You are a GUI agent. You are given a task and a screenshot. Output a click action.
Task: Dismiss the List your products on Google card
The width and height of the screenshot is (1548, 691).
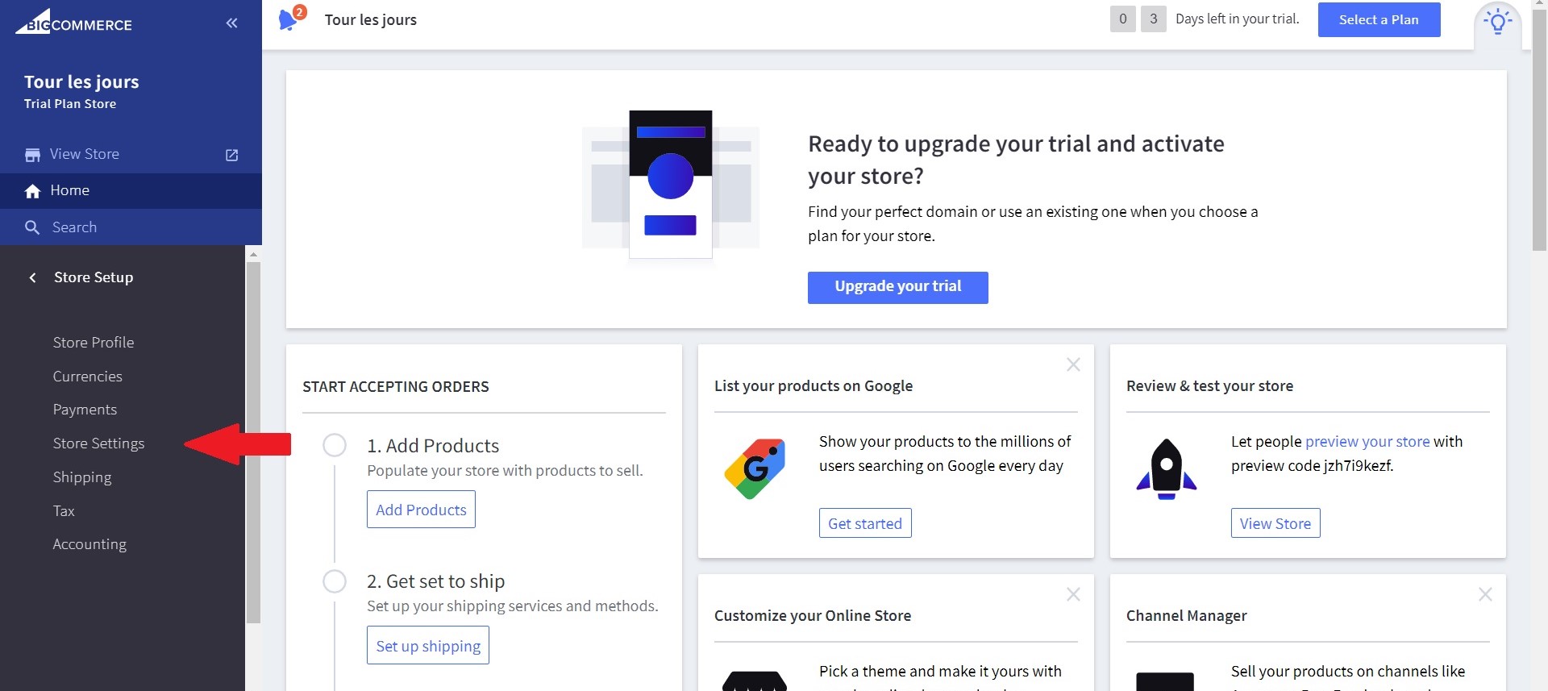tap(1073, 365)
